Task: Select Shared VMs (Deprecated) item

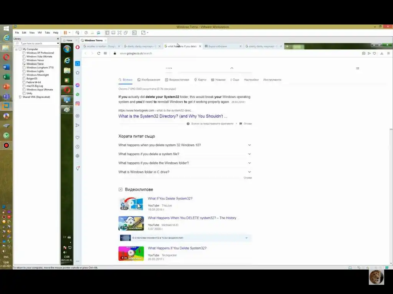Action: (x=36, y=97)
